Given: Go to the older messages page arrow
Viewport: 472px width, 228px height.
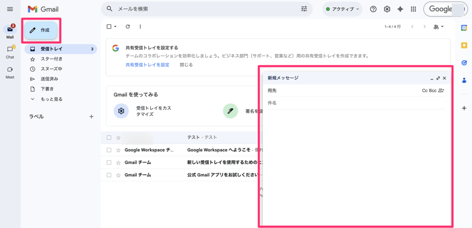Looking at the screenshot, I should pos(425,27).
